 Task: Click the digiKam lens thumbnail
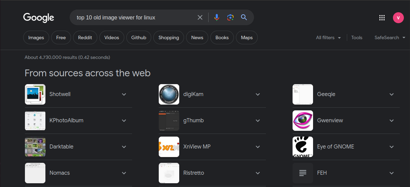[x=169, y=94]
